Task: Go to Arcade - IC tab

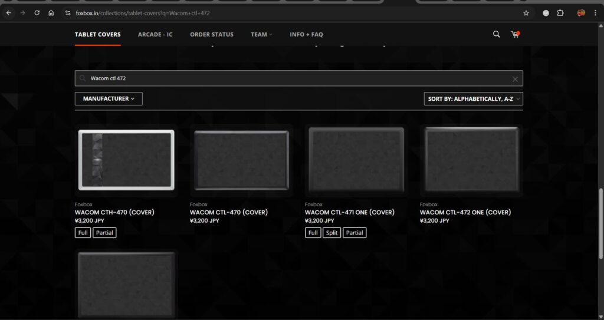Action: (x=155, y=35)
